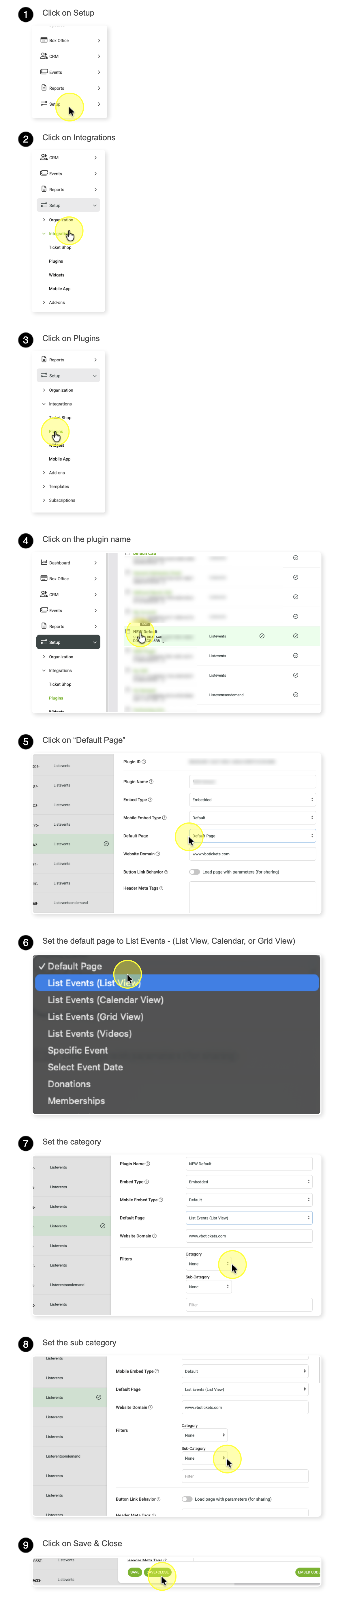Click the Button Link Behavior help icon in step 8
Screen dimensions: 353x1597
159,1499
